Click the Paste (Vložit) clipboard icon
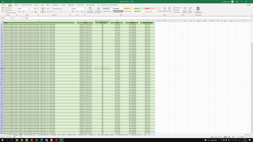Screen dimensions: 253x142 (3, 9)
